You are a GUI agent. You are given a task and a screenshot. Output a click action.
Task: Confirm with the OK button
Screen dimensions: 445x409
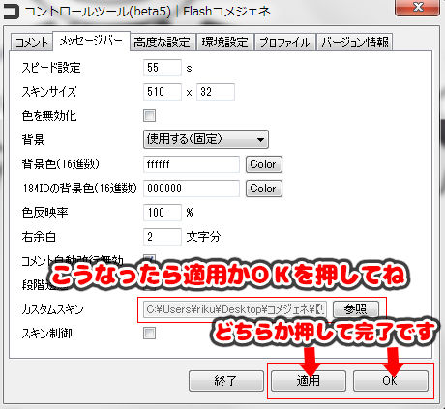(x=391, y=381)
